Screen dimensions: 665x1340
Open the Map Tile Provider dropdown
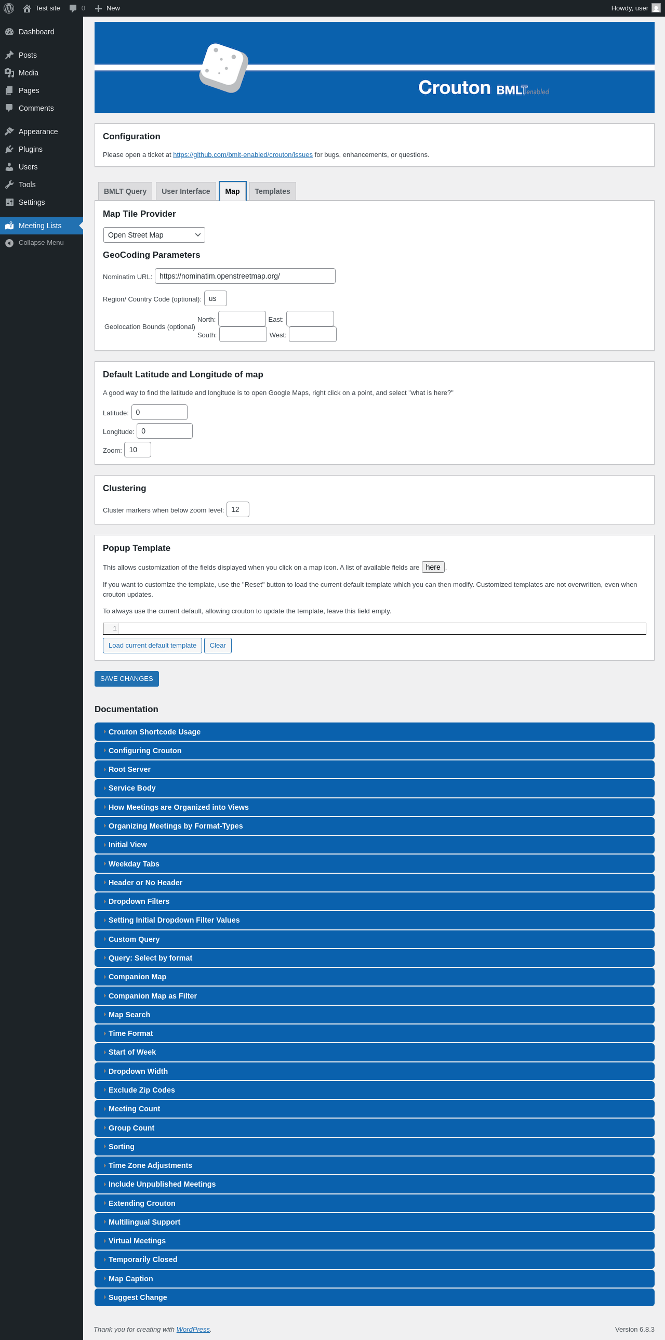point(154,235)
